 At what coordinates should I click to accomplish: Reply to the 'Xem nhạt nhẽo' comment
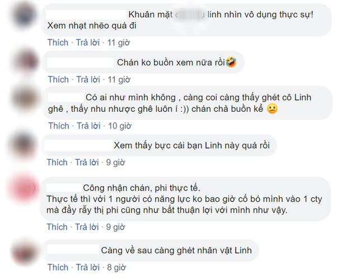[88, 42]
